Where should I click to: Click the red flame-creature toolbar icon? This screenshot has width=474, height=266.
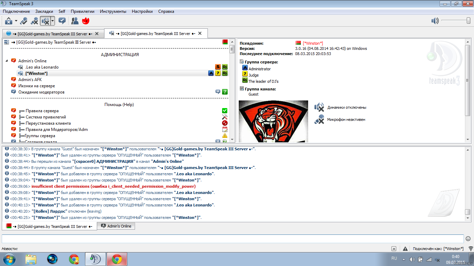[x=86, y=21]
